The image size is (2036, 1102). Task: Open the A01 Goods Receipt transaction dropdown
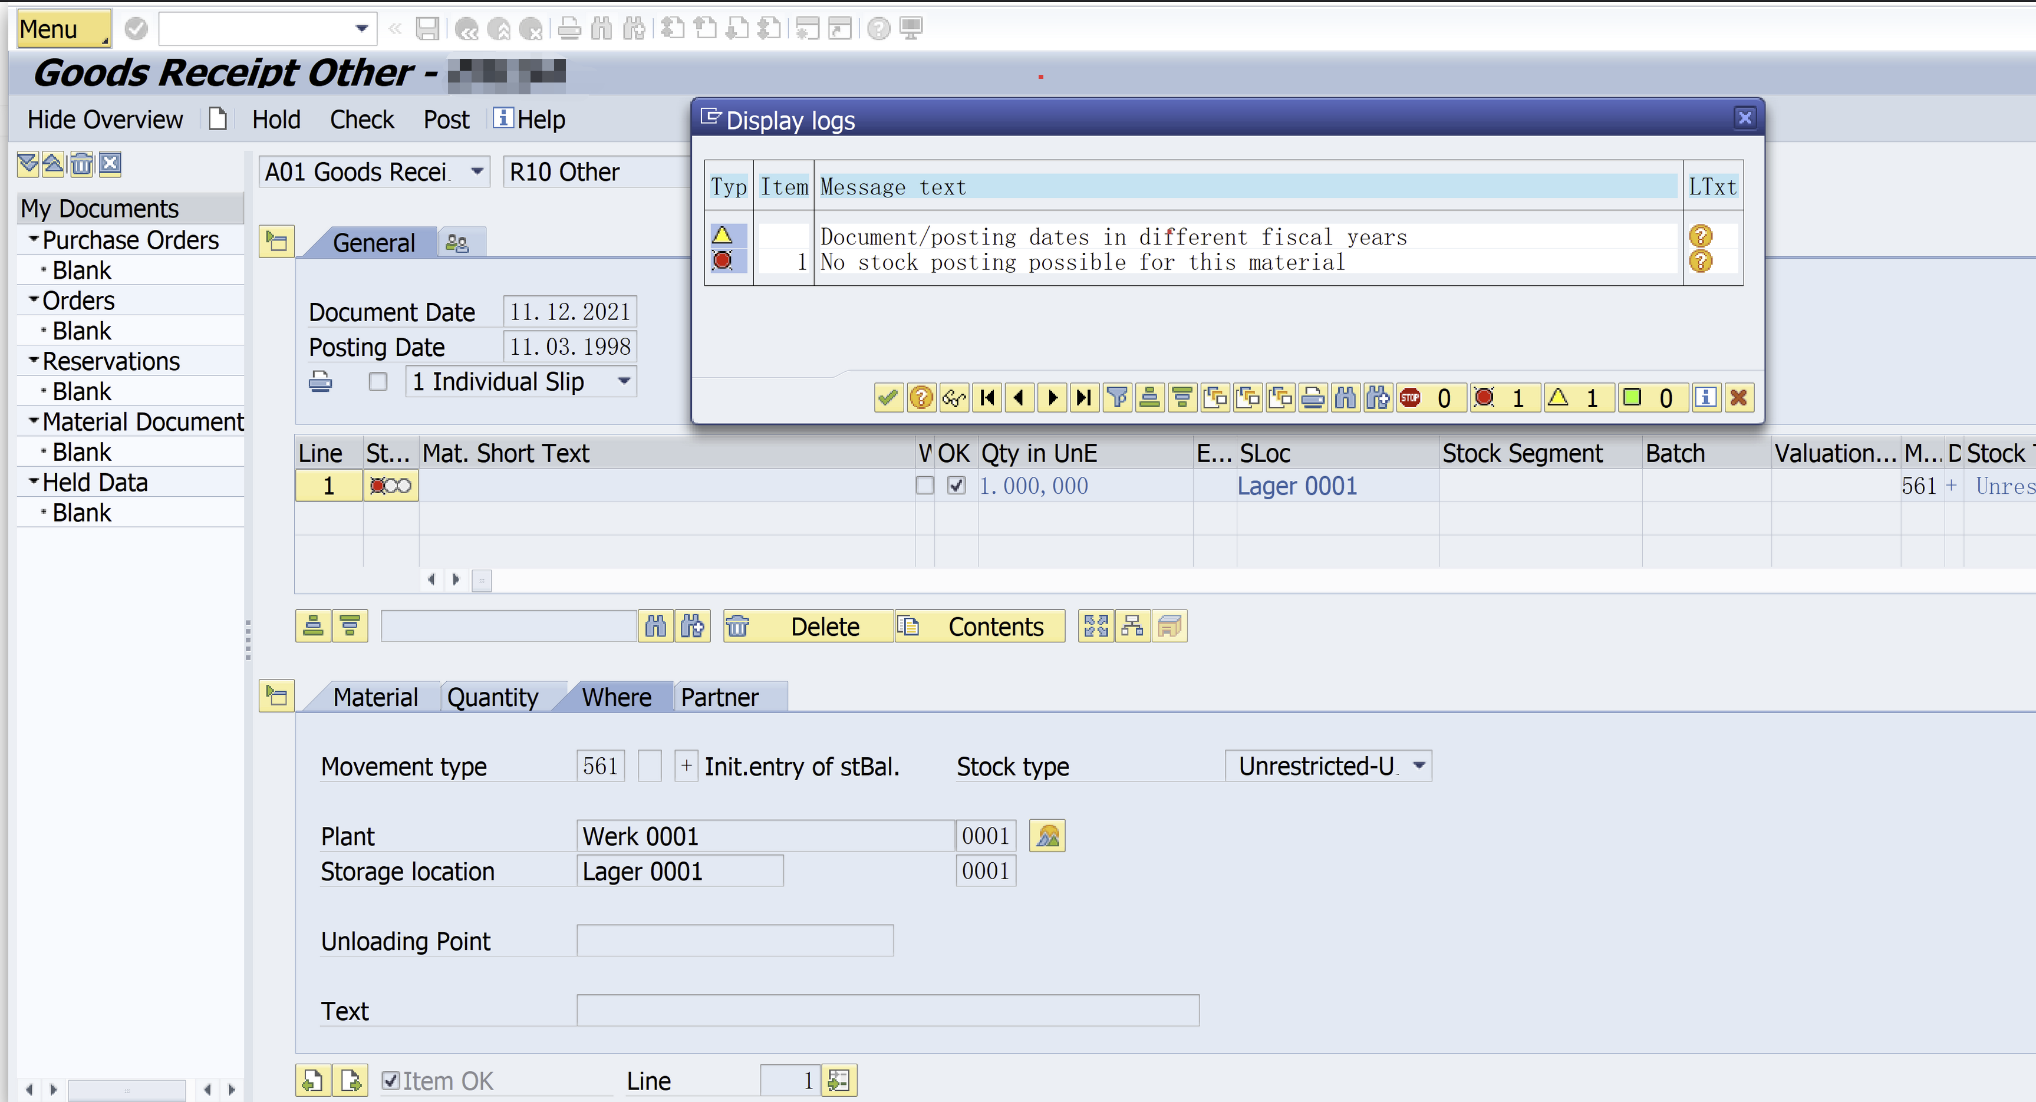coord(477,171)
